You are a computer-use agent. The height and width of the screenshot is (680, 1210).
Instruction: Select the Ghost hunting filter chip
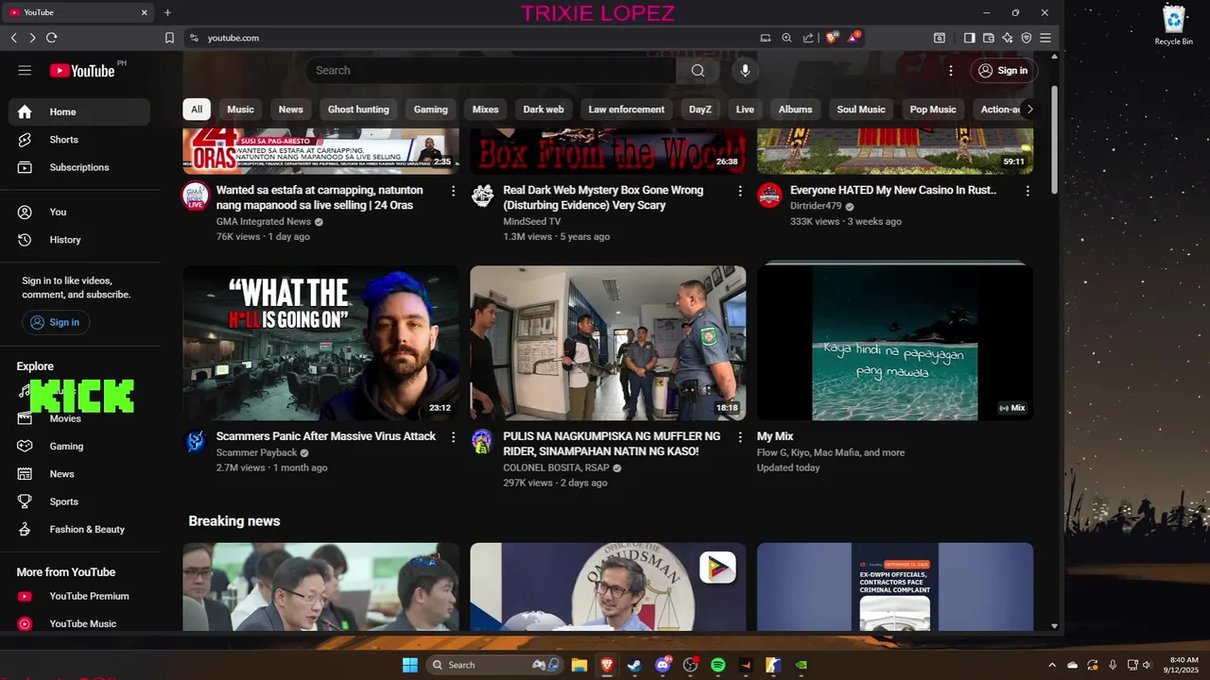[x=358, y=110]
